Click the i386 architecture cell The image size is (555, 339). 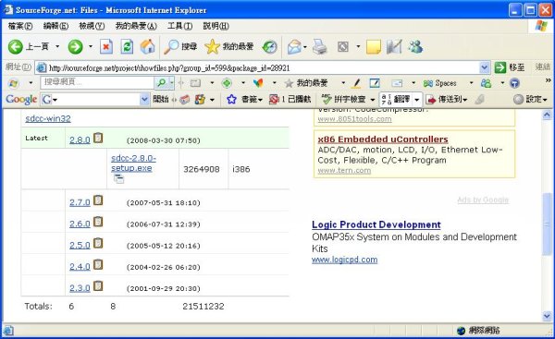click(x=241, y=169)
